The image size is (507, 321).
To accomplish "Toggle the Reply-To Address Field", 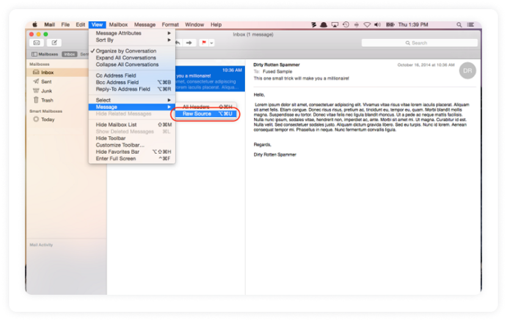I will click(x=132, y=89).
